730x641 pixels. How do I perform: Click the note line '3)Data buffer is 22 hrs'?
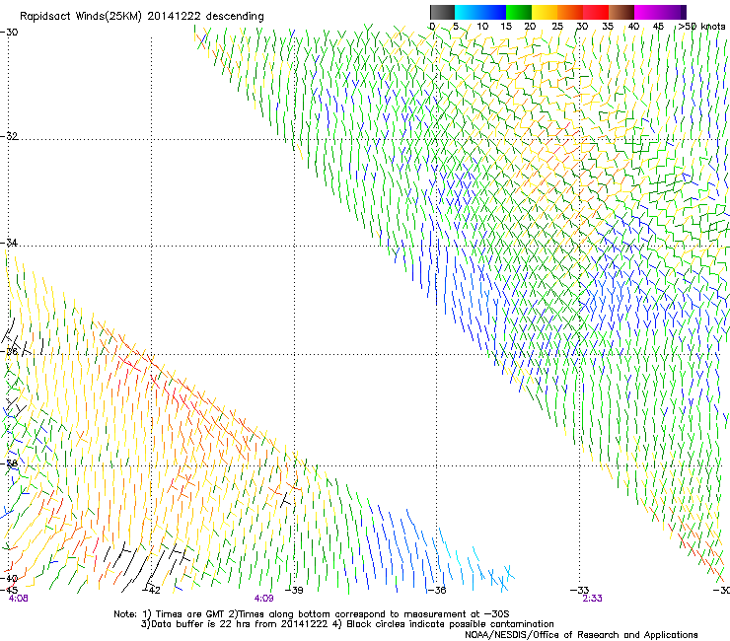(347, 624)
